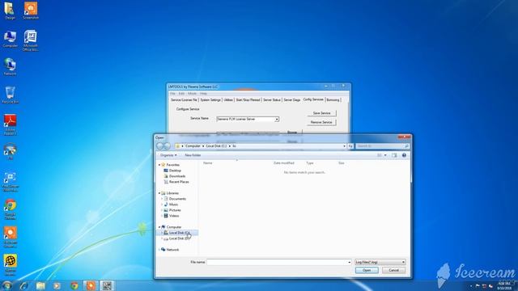The height and width of the screenshot is (291, 518).
Task: Open Windows Explorer from the taskbar
Action: 40,285
